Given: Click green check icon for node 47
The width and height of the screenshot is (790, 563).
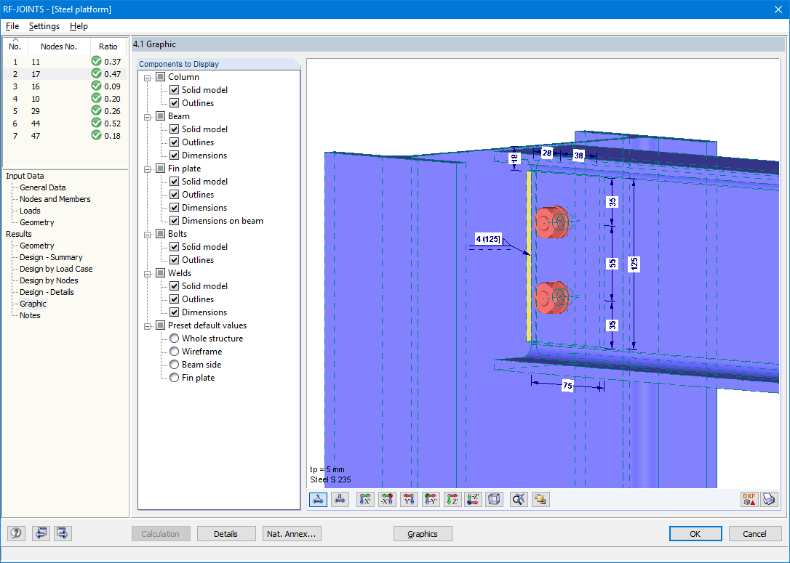Looking at the screenshot, I should [96, 135].
